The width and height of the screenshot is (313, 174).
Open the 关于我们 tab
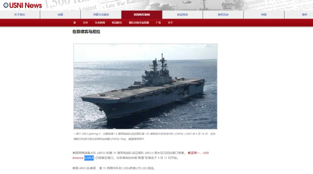coord(20,15)
